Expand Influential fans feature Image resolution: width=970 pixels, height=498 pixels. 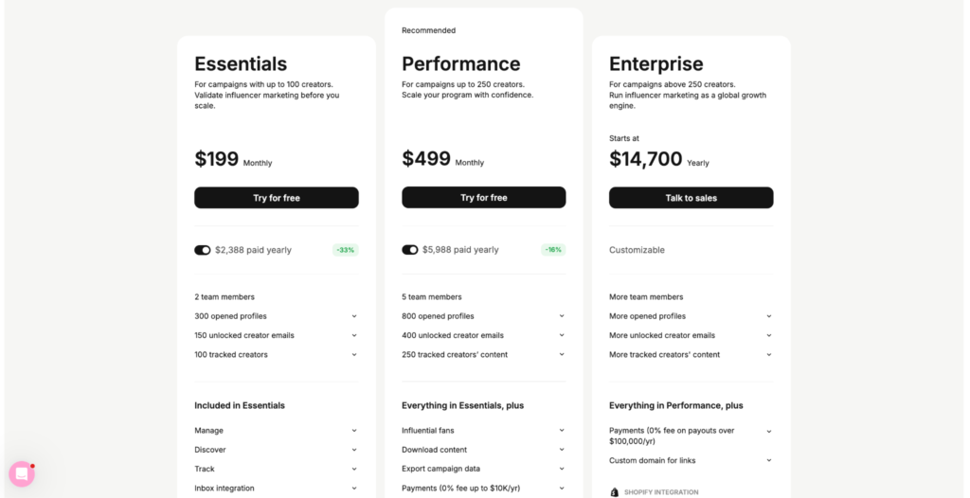pyautogui.click(x=562, y=431)
